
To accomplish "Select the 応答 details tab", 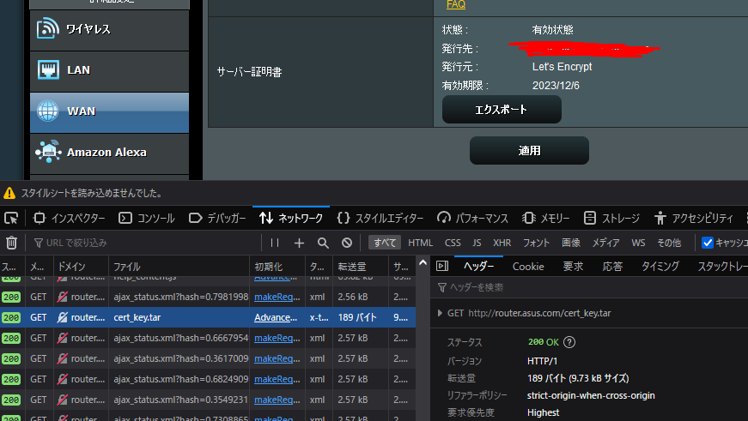I will [x=612, y=266].
